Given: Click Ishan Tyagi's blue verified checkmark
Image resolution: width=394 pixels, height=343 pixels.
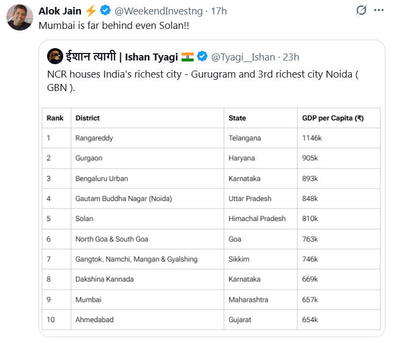Looking at the screenshot, I should [x=202, y=56].
